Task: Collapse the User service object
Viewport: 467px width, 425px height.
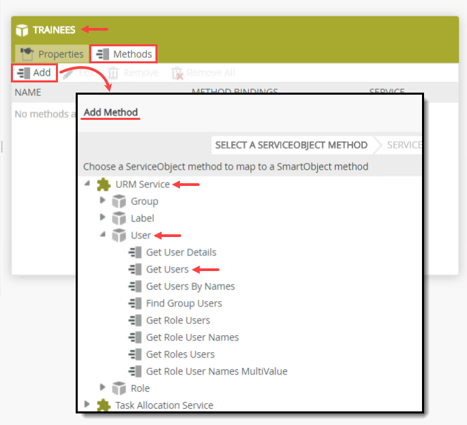Action: [103, 234]
